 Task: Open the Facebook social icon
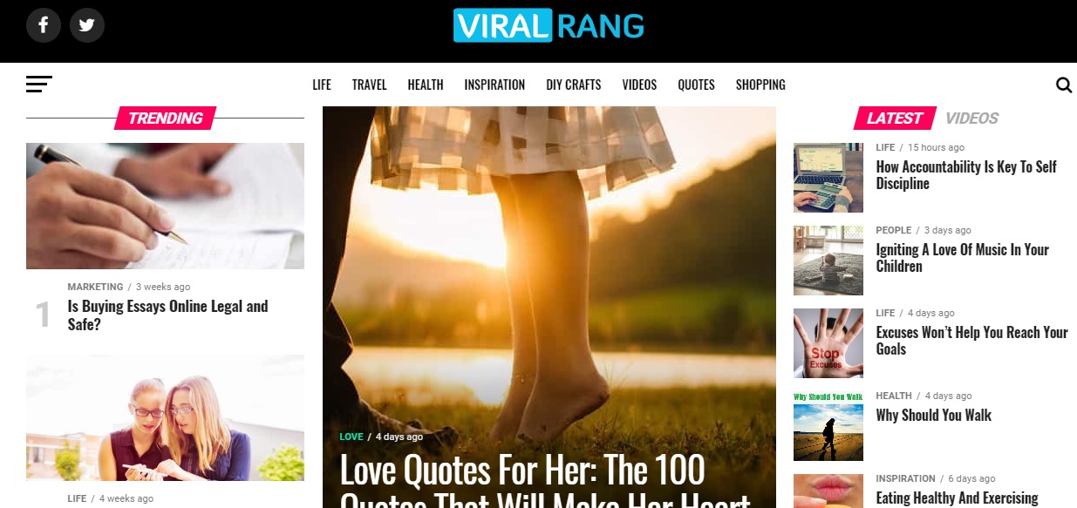coord(44,25)
